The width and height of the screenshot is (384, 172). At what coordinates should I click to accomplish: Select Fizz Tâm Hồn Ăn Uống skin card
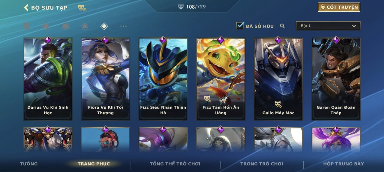[221, 79]
